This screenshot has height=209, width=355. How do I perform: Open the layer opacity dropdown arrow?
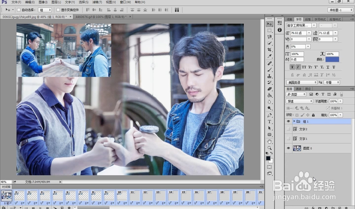[340, 101]
